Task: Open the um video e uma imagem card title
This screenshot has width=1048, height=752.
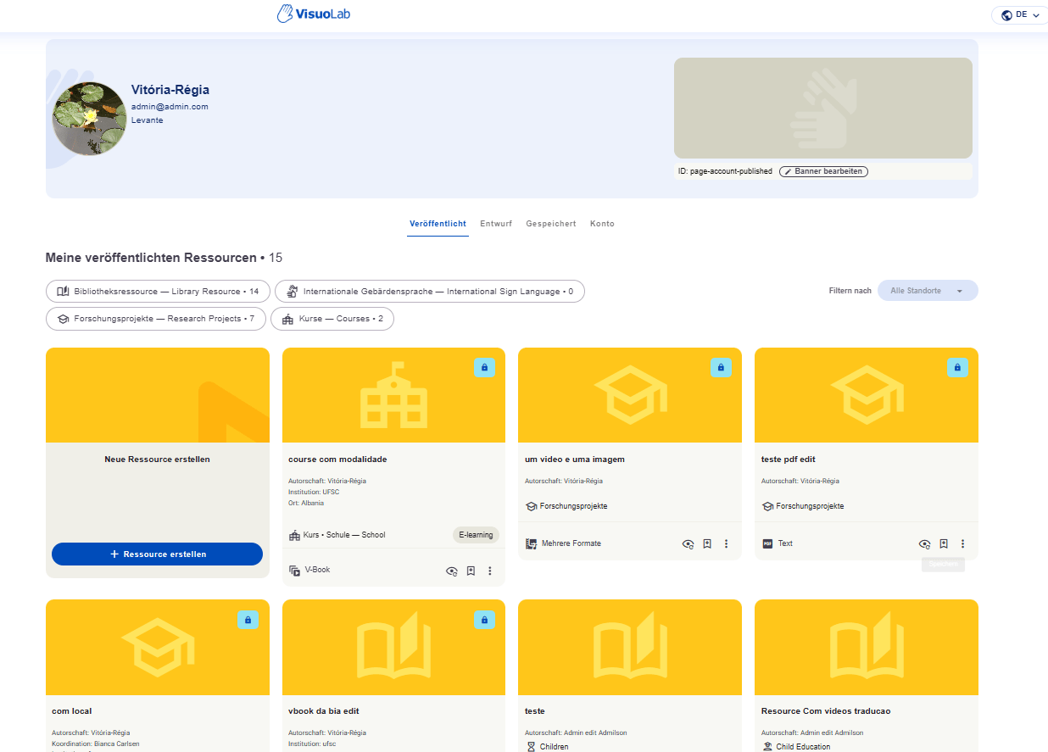Action: (x=575, y=460)
